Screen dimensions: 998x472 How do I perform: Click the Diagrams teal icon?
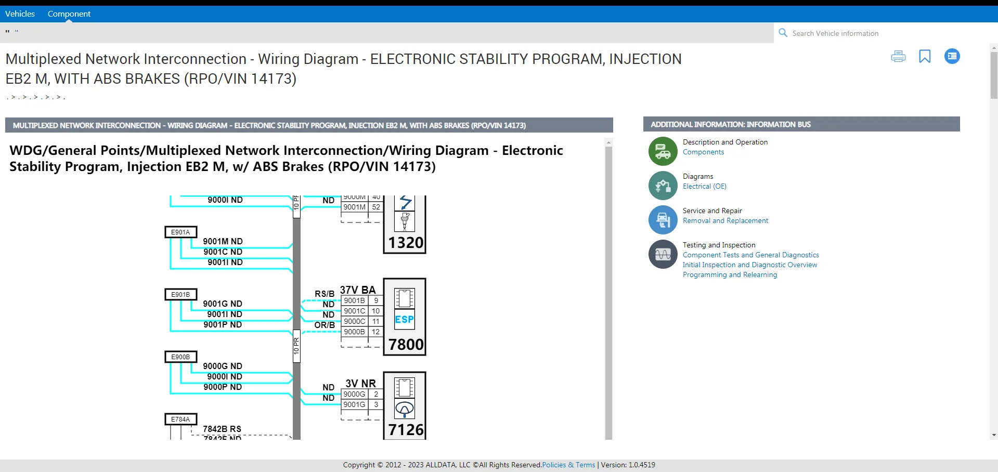click(663, 186)
